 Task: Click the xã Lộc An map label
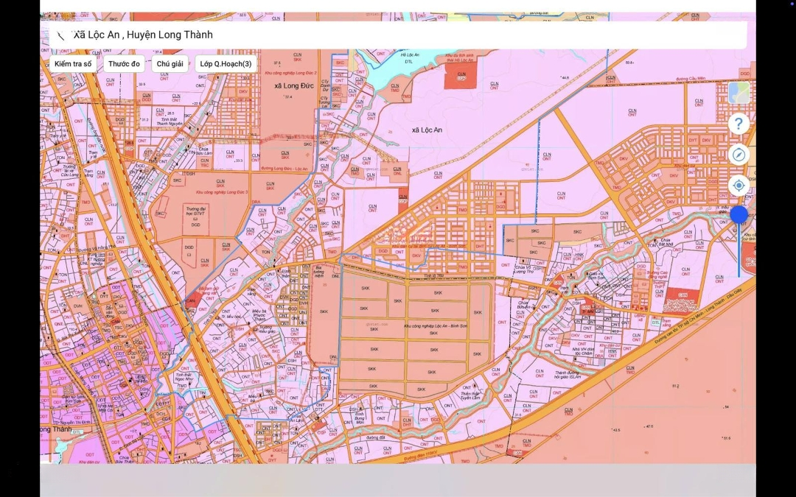[x=427, y=130]
